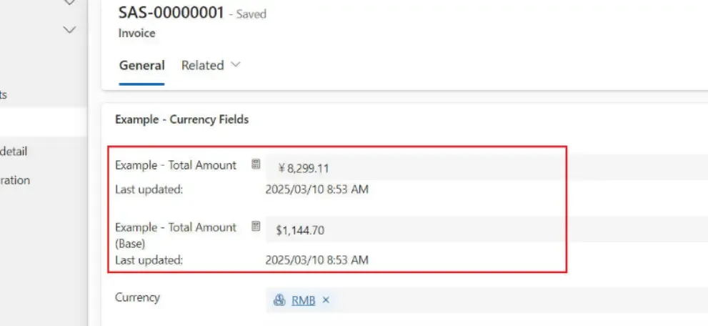Click the Example - Currency Fields section header
Screen dimensions: 708x326
(x=181, y=119)
